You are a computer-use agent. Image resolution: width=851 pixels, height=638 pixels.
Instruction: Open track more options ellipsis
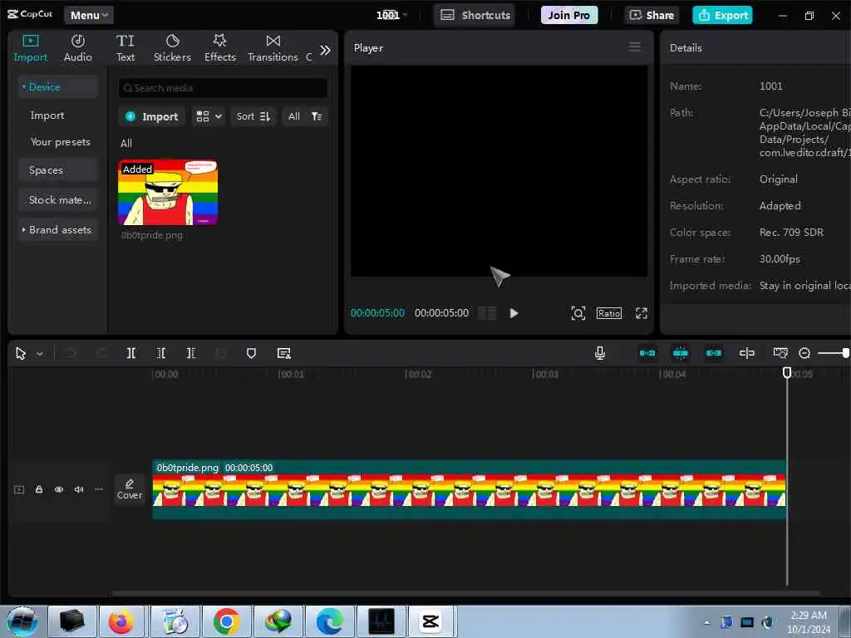tap(98, 489)
